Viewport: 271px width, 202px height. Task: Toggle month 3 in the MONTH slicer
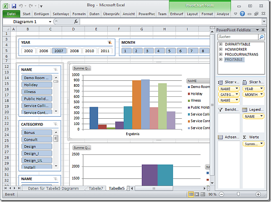(147, 51)
